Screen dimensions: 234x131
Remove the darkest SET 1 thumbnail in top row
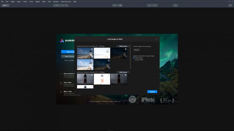[x=126, y=49]
